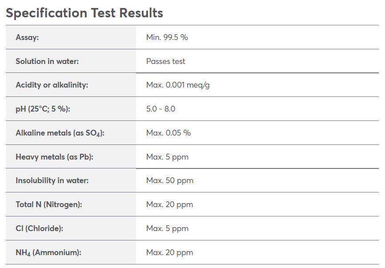385x268 pixels.
Task: Select the NH4 (Ammonium) label
Action: 48,252
